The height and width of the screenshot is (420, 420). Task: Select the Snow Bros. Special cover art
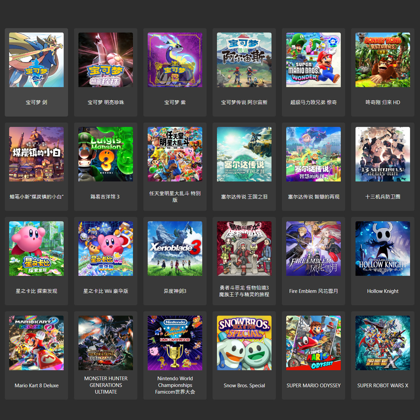click(x=244, y=343)
